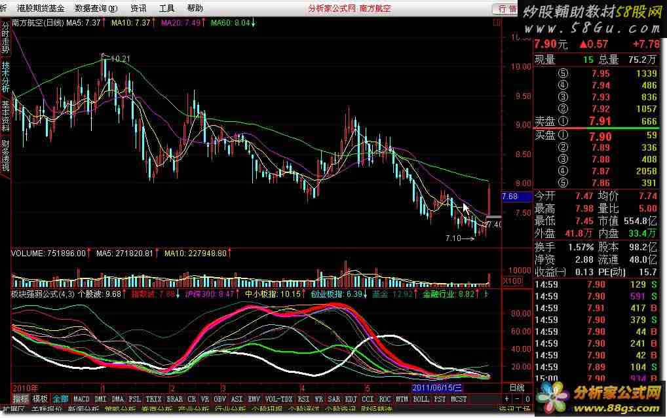Choose the CR indicator tab
The width and height of the screenshot is (667, 418).
(x=192, y=399)
